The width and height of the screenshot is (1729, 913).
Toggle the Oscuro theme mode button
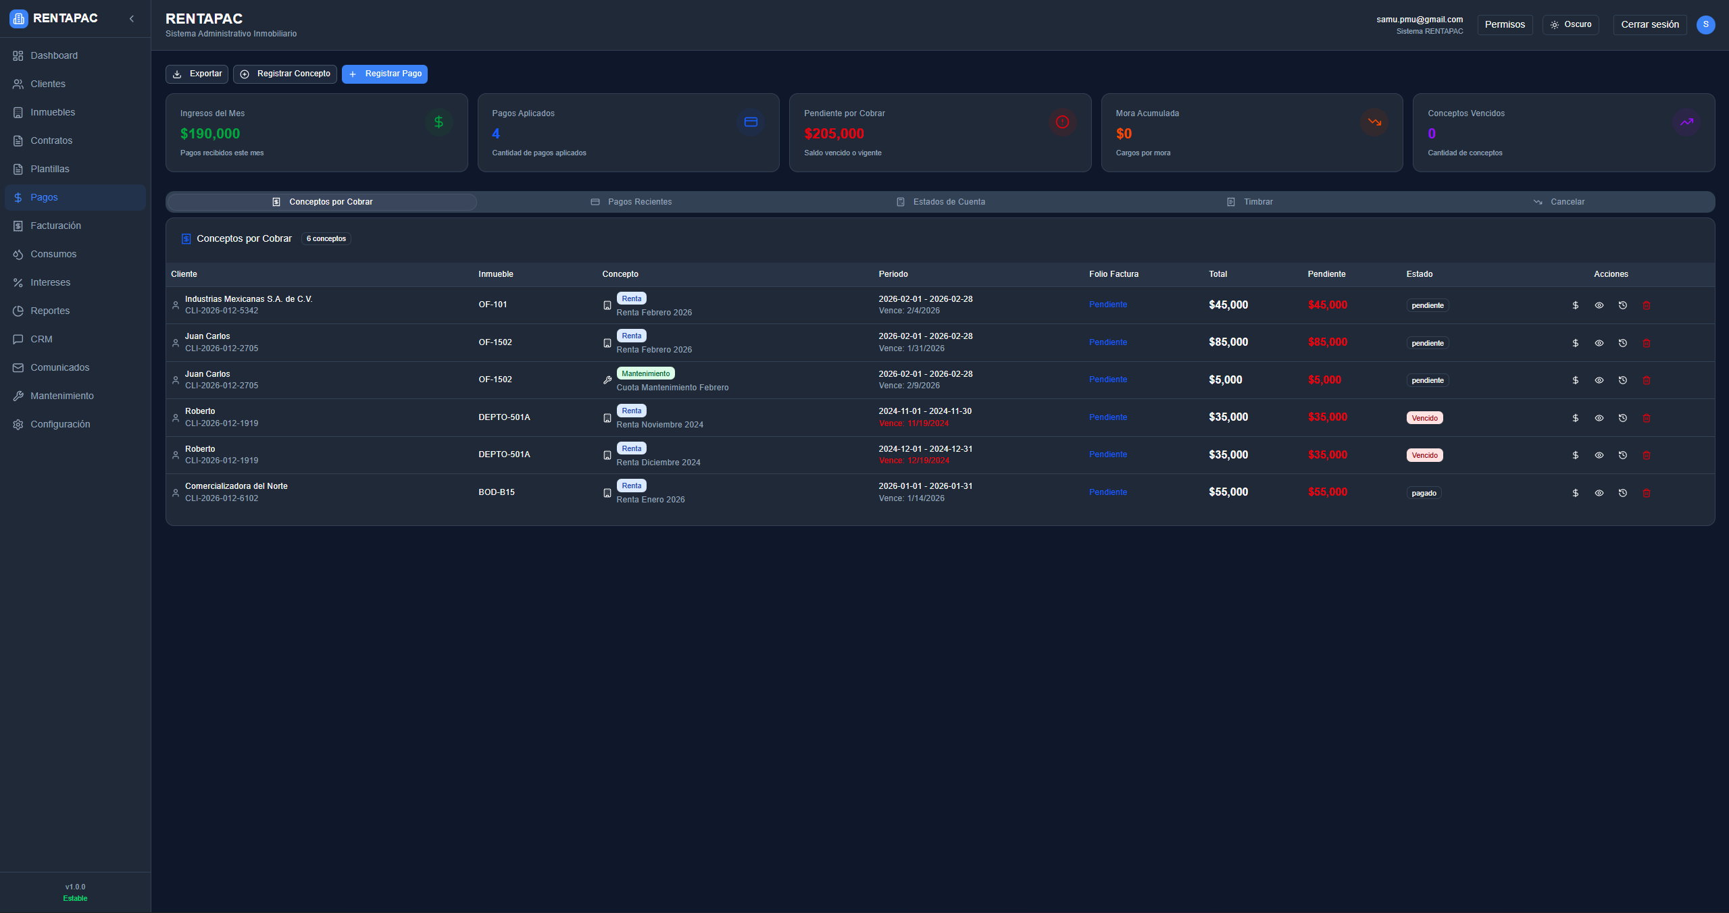[x=1570, y=24]
